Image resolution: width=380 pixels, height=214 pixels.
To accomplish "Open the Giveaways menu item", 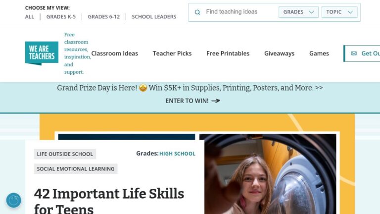I will click(x=279, y=53).
